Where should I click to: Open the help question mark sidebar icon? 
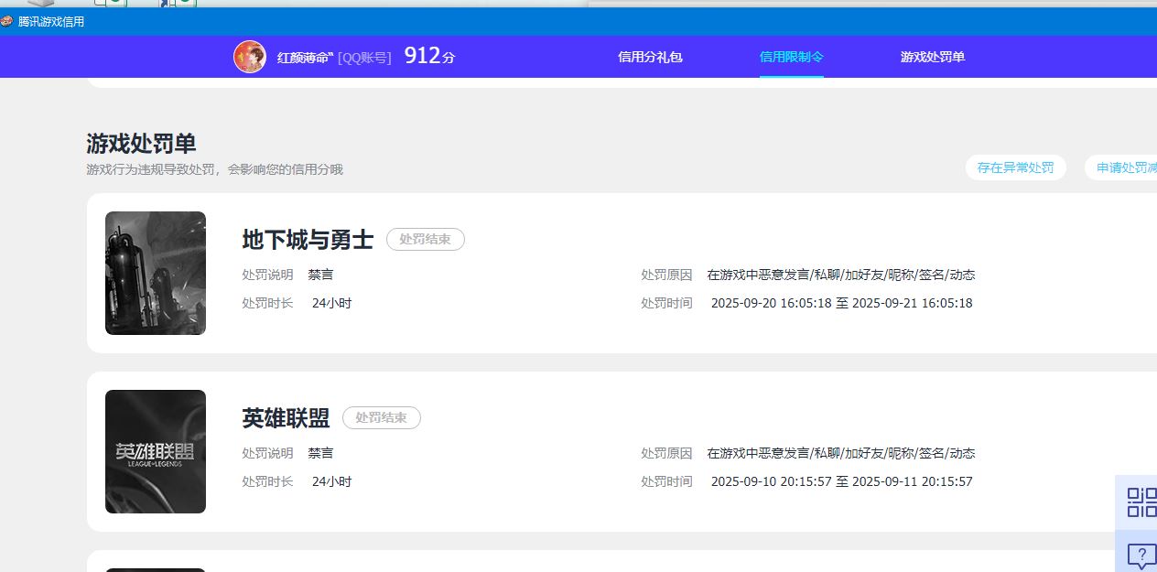(1141, 554)
